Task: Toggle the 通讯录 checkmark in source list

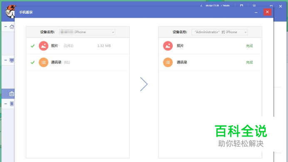Action: coord(32,62)
